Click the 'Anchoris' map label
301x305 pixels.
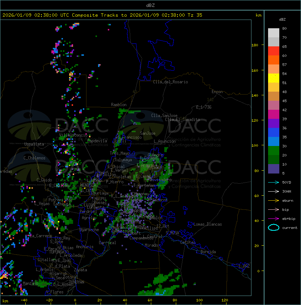click(x=85, y=247)
